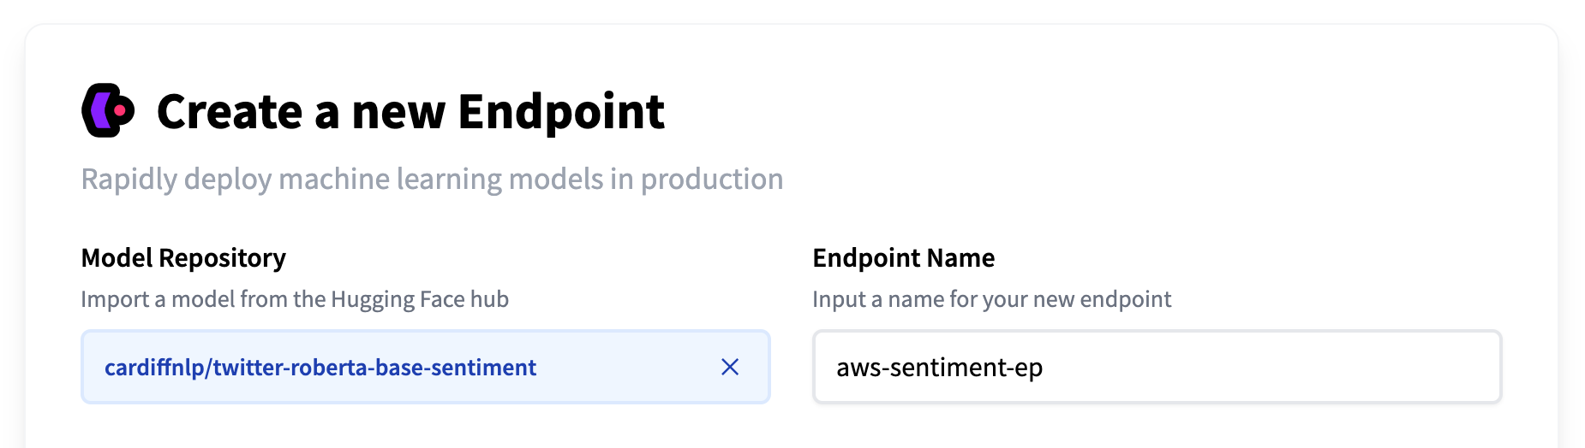Screen dimensions: 1585x448
Task: Open the Model Repository selection box
Action: (x=426, y=367)
